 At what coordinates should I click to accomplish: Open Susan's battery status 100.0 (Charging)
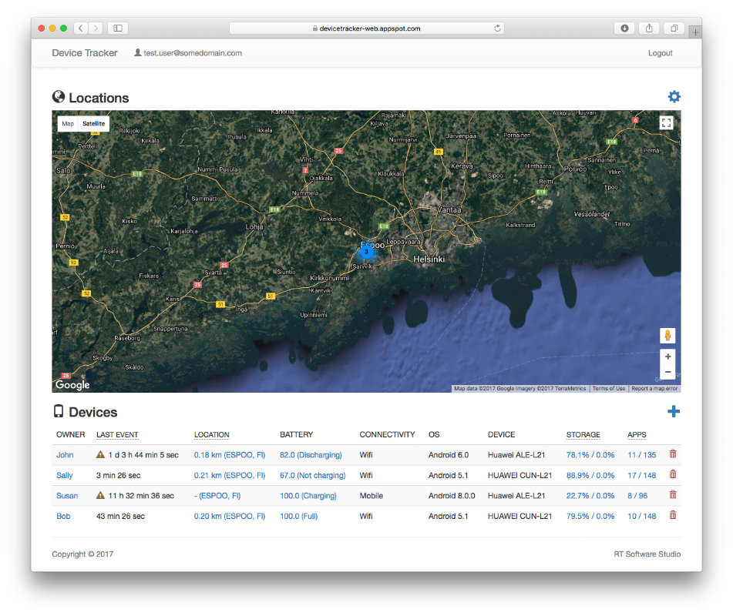pos(307,496)
